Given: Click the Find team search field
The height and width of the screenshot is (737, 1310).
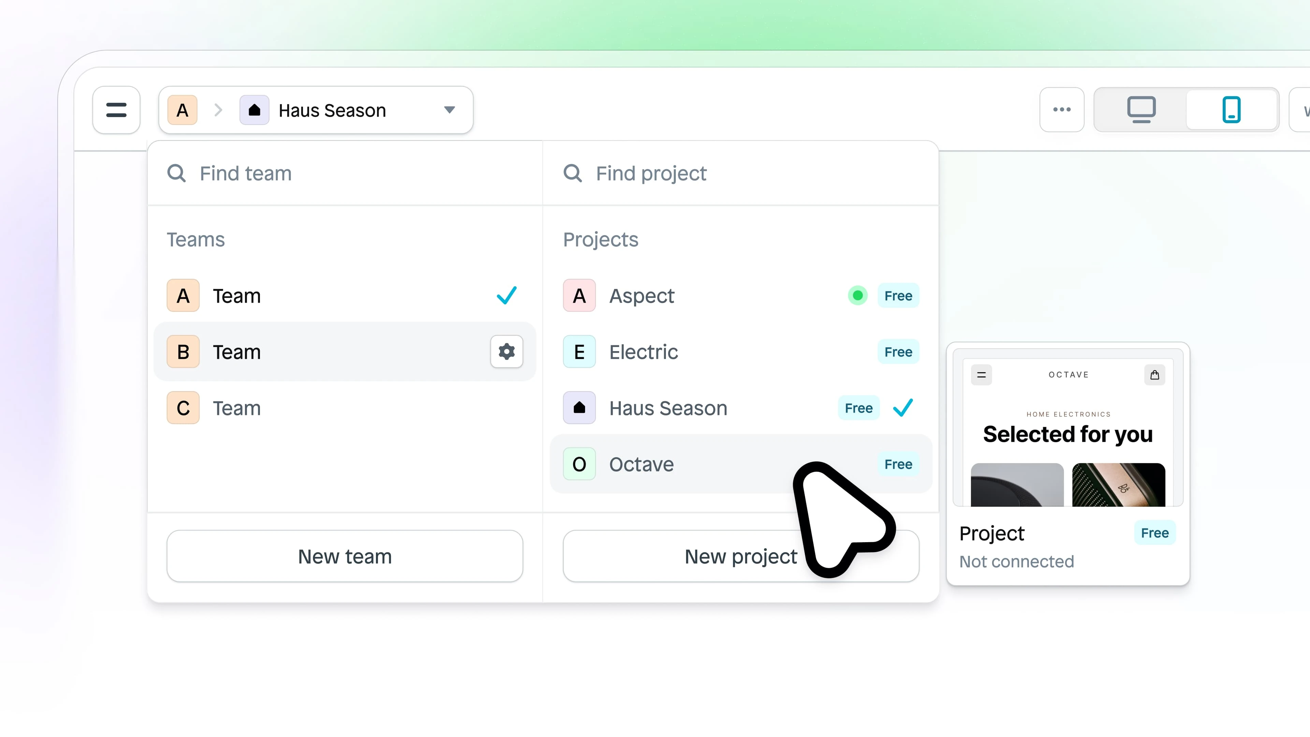Looking at the screenshot, I should [345, 173].
